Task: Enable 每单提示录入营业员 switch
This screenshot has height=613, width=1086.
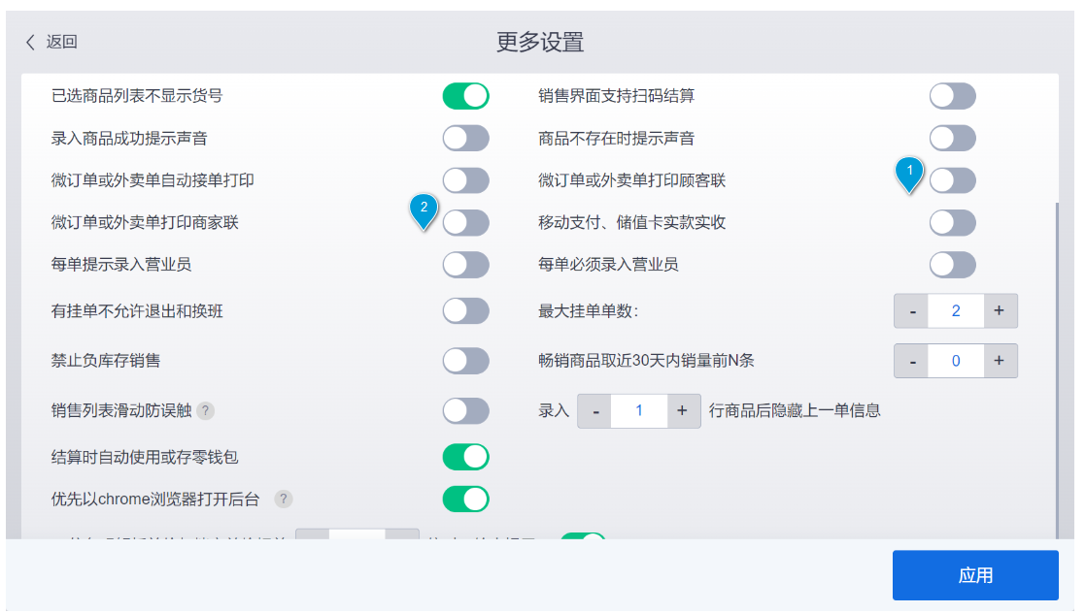Action: point(466,264)
